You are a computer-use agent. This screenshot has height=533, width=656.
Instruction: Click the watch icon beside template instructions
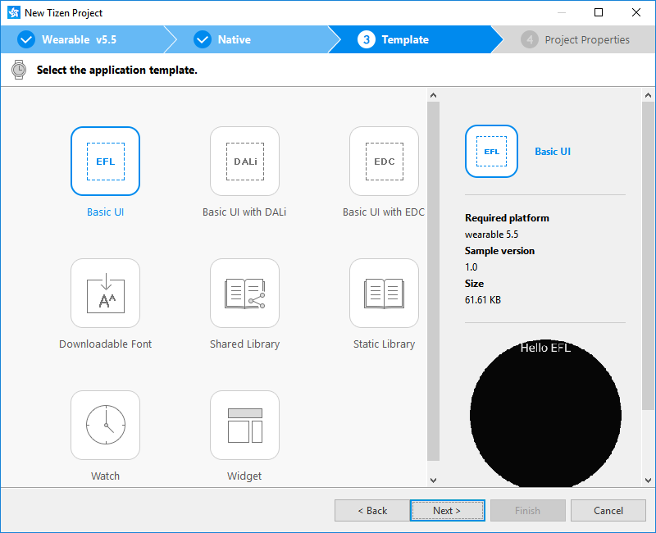[17, 70]
